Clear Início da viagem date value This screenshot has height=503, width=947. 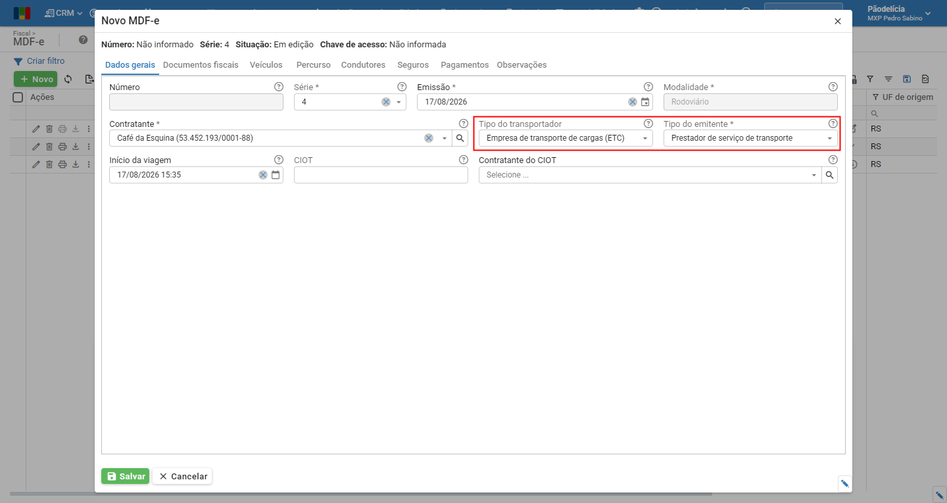pos(263,175)
